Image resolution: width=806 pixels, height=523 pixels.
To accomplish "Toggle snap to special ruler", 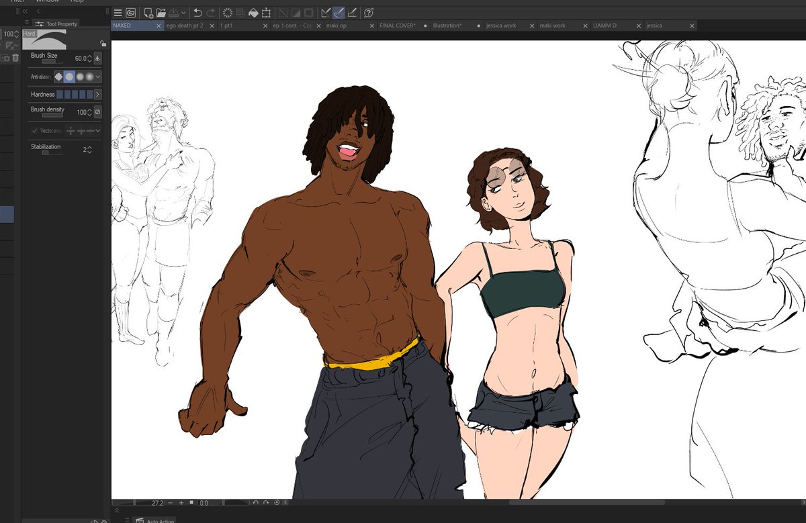I will [x=339, y=13].
